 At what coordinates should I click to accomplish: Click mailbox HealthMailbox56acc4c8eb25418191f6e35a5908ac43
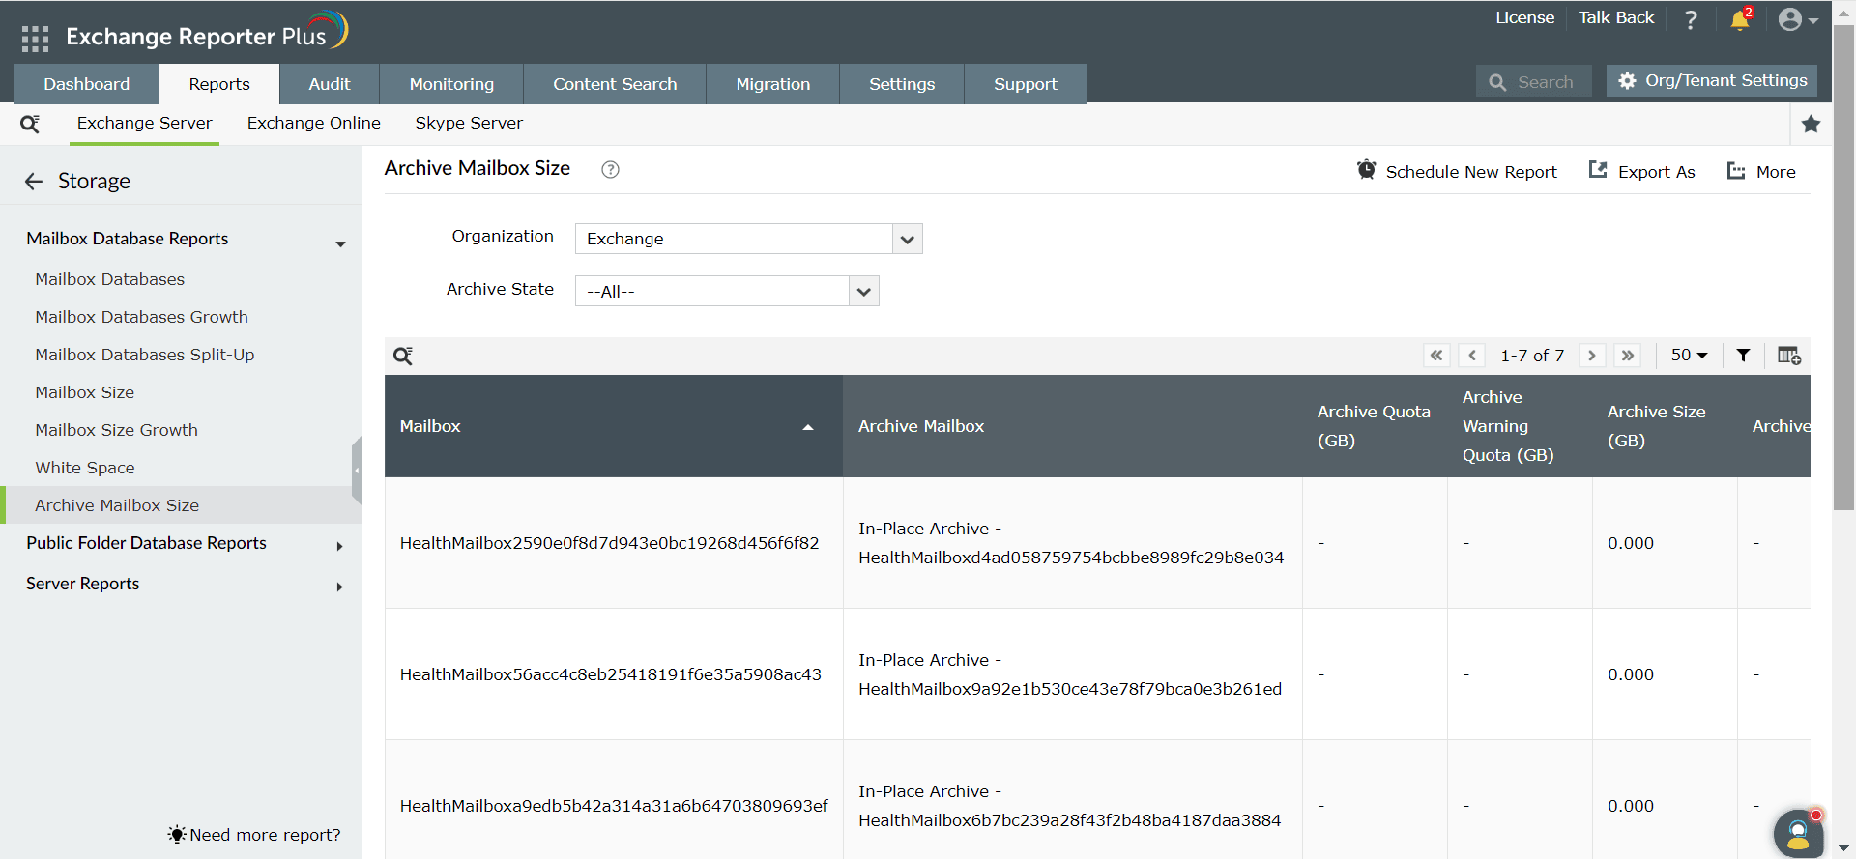611,674
